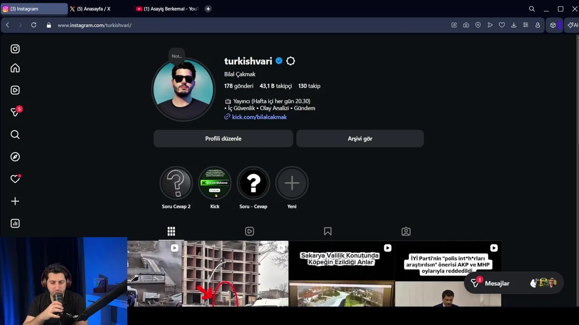
Task: Click the Bilal Çakmak name text
Action: point(240,74)
